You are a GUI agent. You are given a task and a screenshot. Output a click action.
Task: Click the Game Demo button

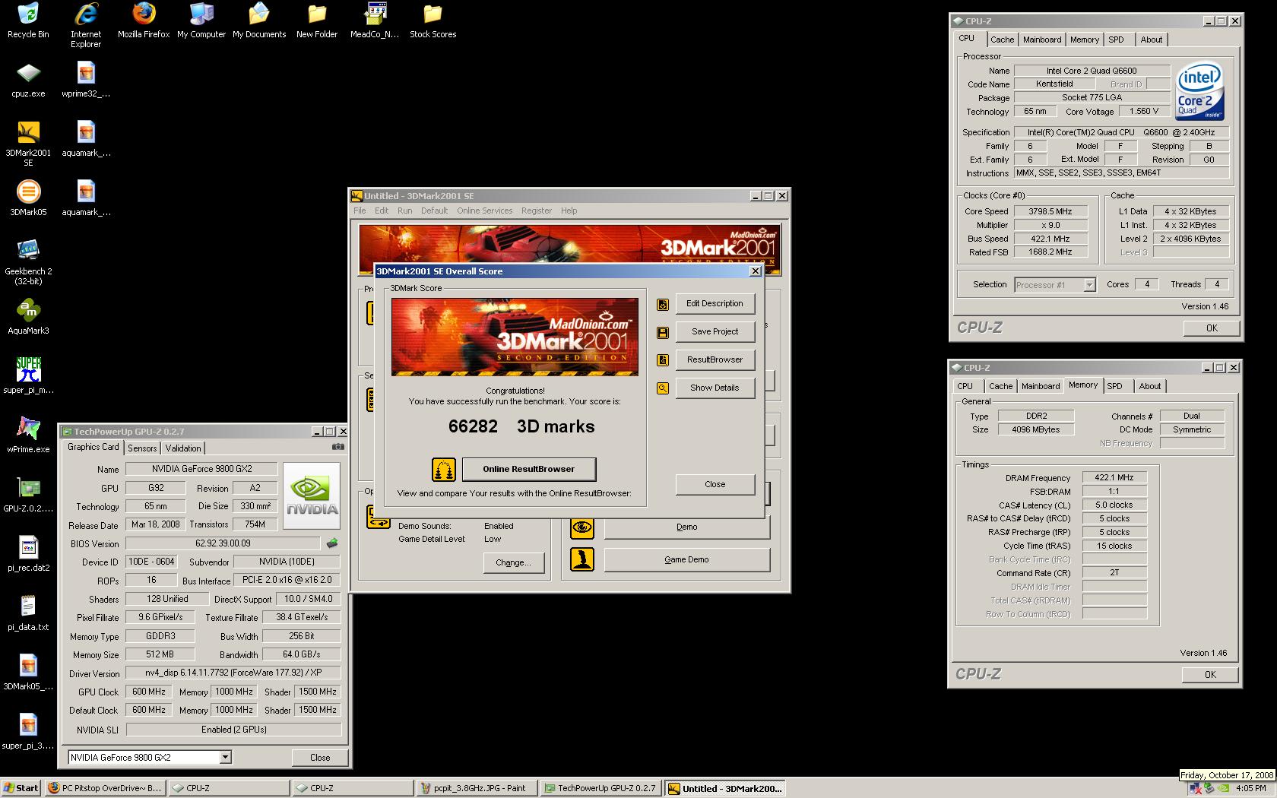pyautogui.click(x=686, y=559)
